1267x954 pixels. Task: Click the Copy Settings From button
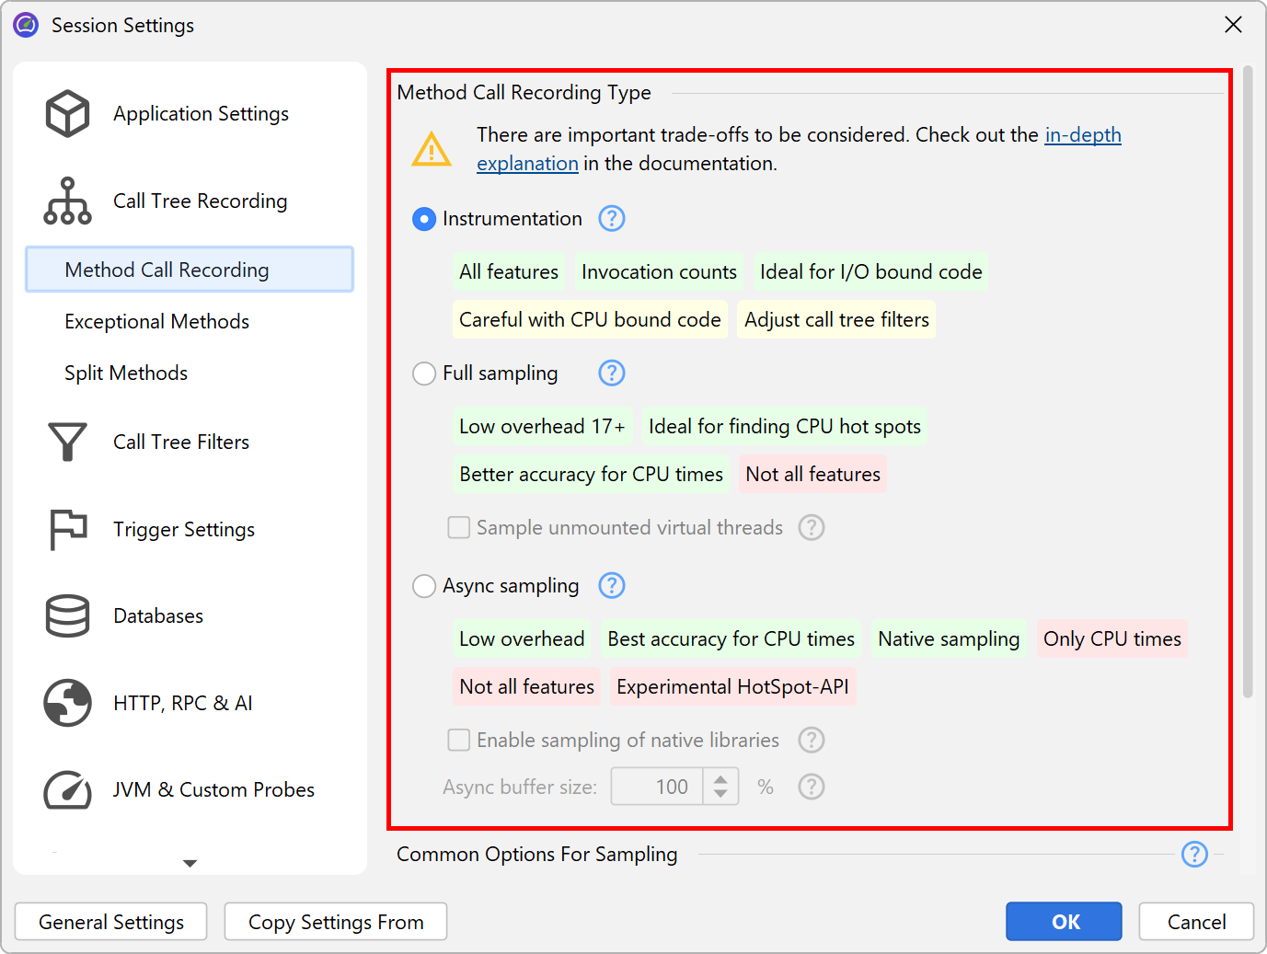pyautogui.click(x=336, y=922)
